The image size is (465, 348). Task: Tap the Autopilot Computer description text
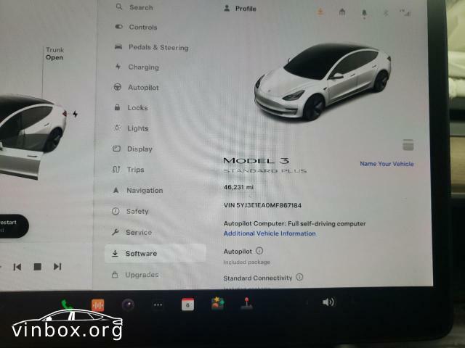(294, 224)
